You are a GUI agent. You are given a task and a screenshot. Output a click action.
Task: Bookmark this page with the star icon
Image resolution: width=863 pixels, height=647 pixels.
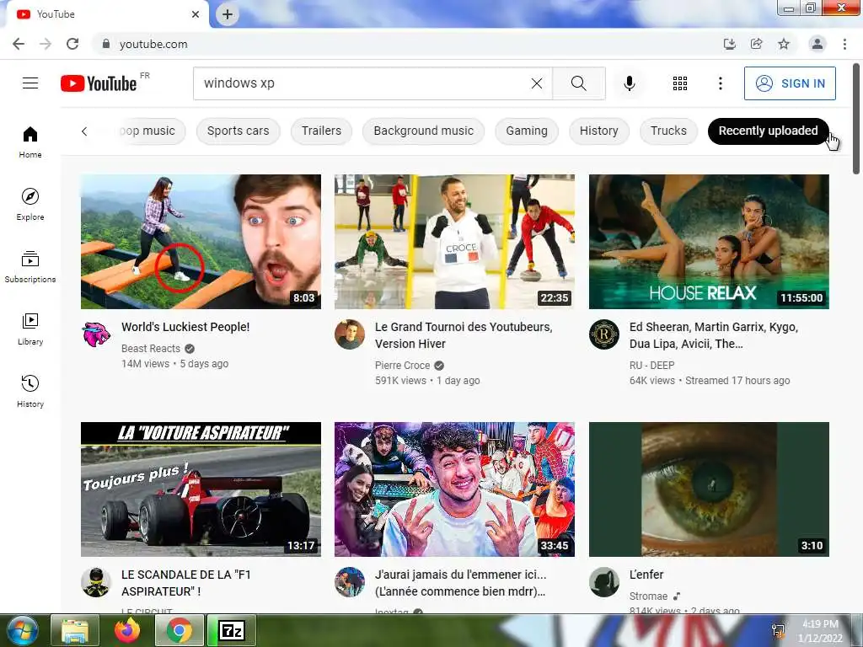coord(784,44)
